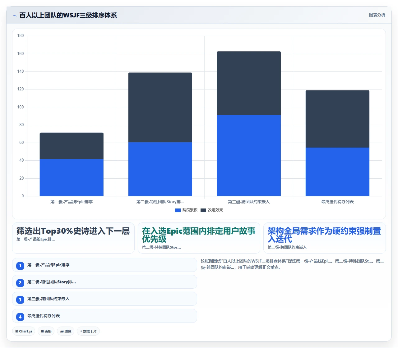Click the y-axis value 100
The height and width of the screenshot is (348, 398).
tap(21, 107)
